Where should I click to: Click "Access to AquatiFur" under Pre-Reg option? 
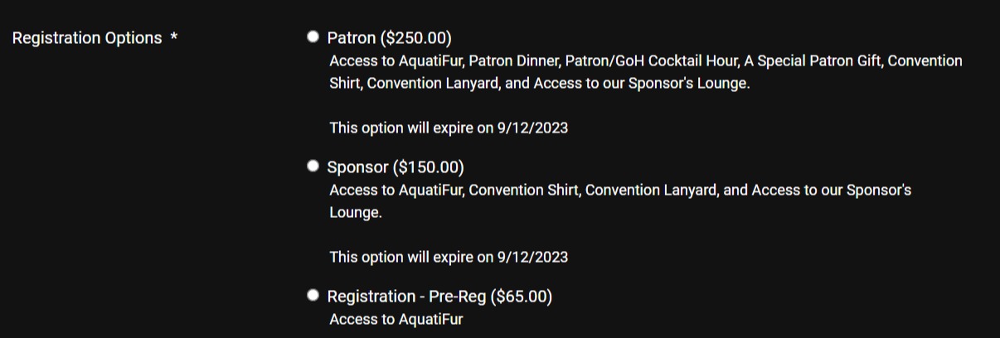pos(396,320)
